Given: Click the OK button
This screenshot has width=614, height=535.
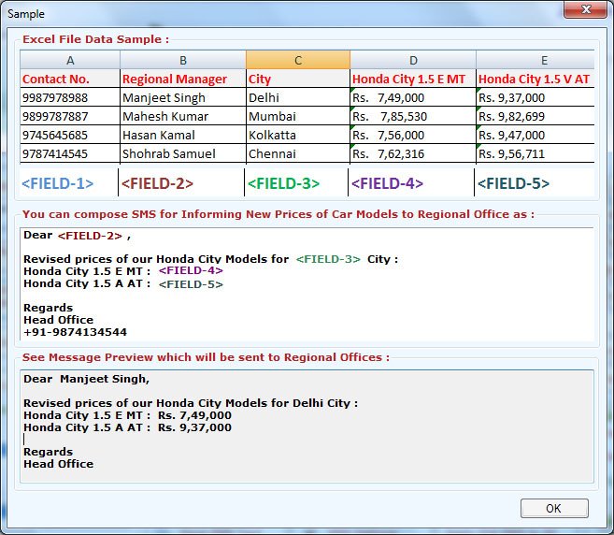Looking at the screenshot, I should [554, 509].
